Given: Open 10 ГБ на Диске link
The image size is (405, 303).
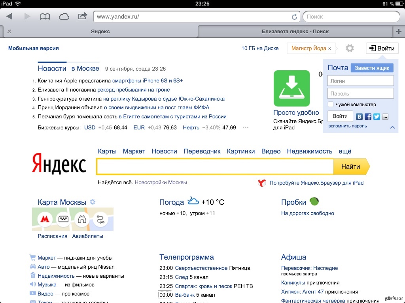Looking at the screenshot, I should point(260,48).
